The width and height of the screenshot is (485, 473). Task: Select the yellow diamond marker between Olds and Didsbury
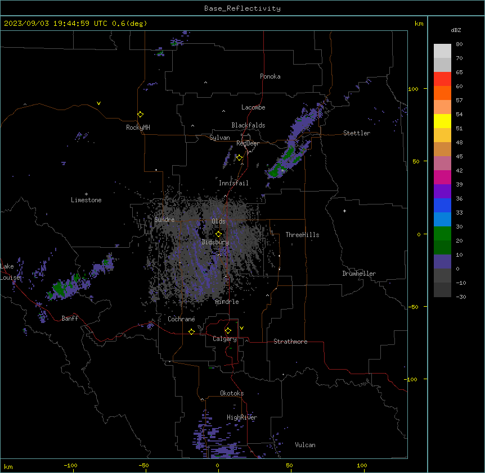point(219,234)
